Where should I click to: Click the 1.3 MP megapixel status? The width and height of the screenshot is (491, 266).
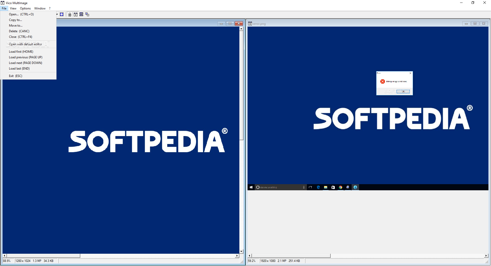pos(37,261)
